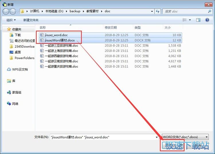The height and width of the screenshot is (154, 215).
Task: Click the 网络 network icon
Action: [9, 104]
